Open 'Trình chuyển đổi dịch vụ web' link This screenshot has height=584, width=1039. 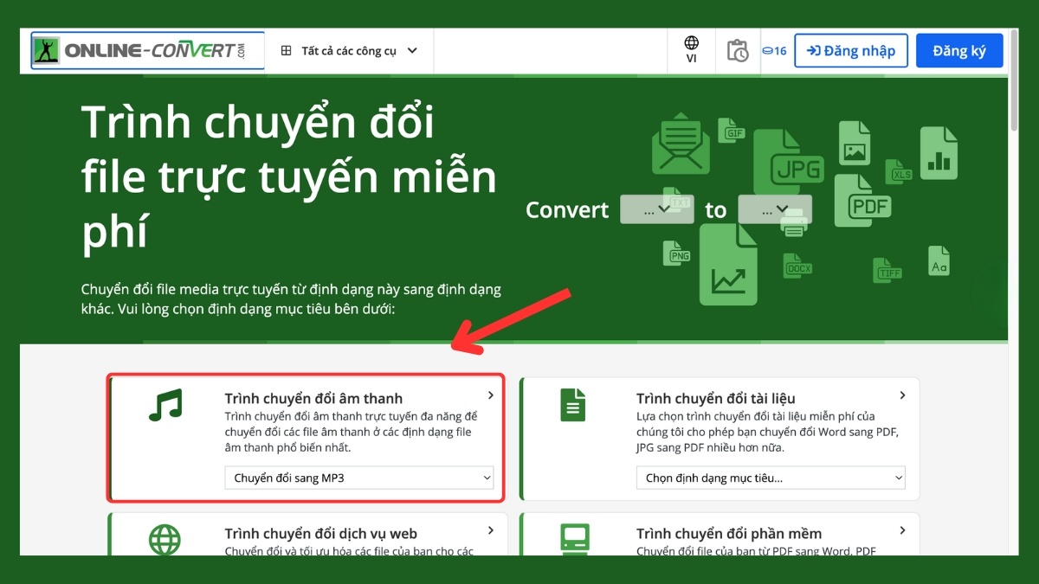pyautogui.click(x=321, y=534)
